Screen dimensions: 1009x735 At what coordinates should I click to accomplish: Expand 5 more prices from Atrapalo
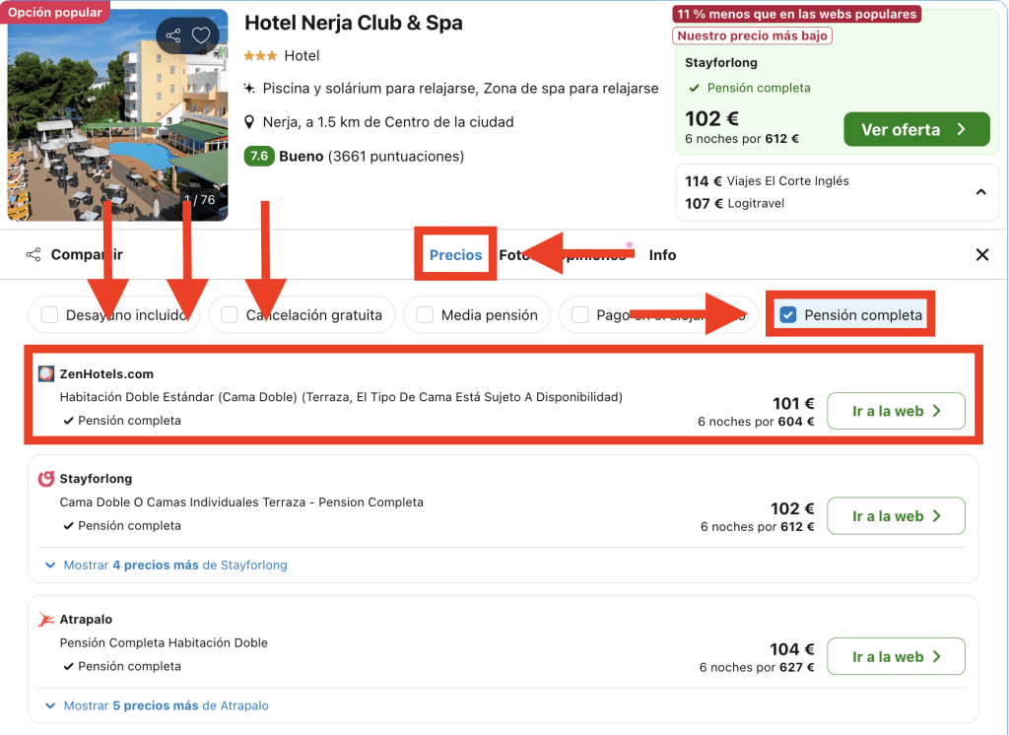coord(166,706)
